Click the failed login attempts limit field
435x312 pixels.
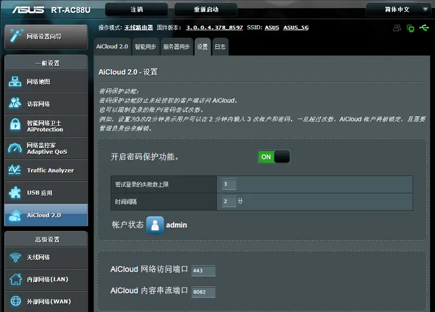[229, 184]
